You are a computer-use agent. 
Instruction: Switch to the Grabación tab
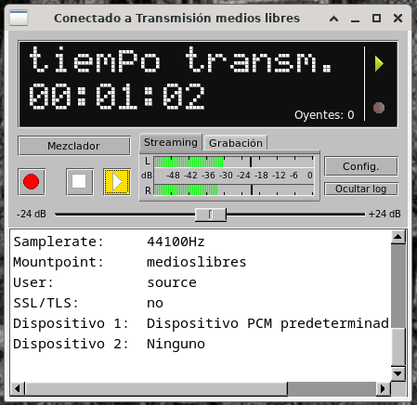point(236,143)
